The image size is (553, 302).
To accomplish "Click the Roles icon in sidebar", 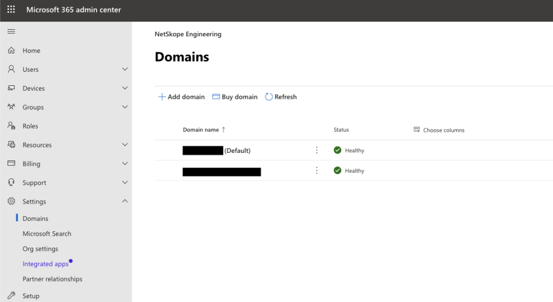I will [11, 125].
